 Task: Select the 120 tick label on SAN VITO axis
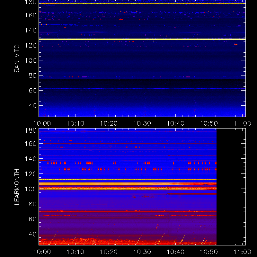[x=31, y=45]
